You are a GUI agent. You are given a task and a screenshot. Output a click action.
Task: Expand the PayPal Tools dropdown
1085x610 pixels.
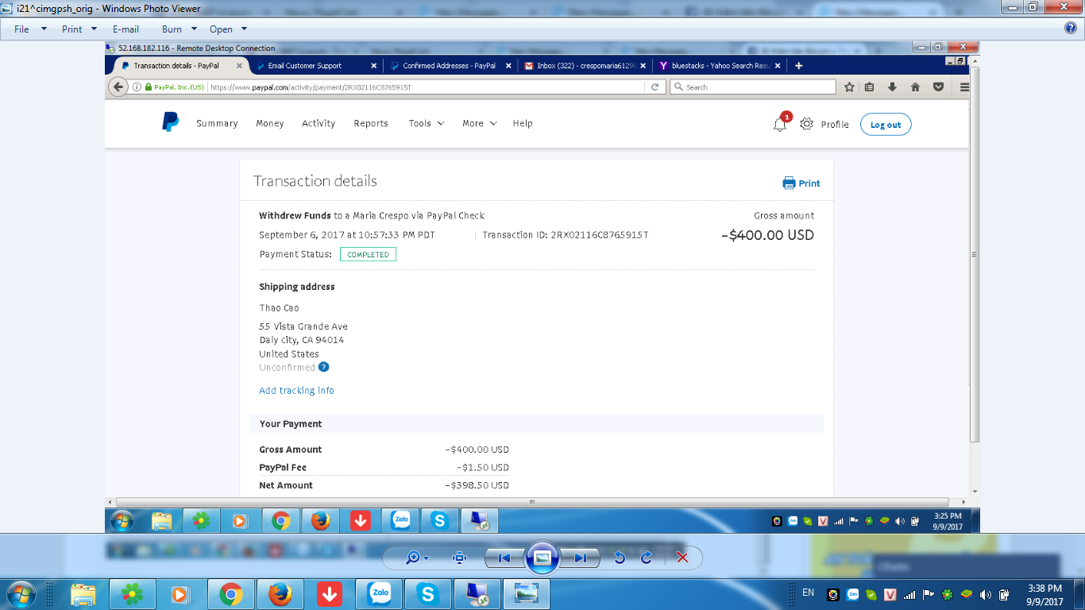click(427, 123)
